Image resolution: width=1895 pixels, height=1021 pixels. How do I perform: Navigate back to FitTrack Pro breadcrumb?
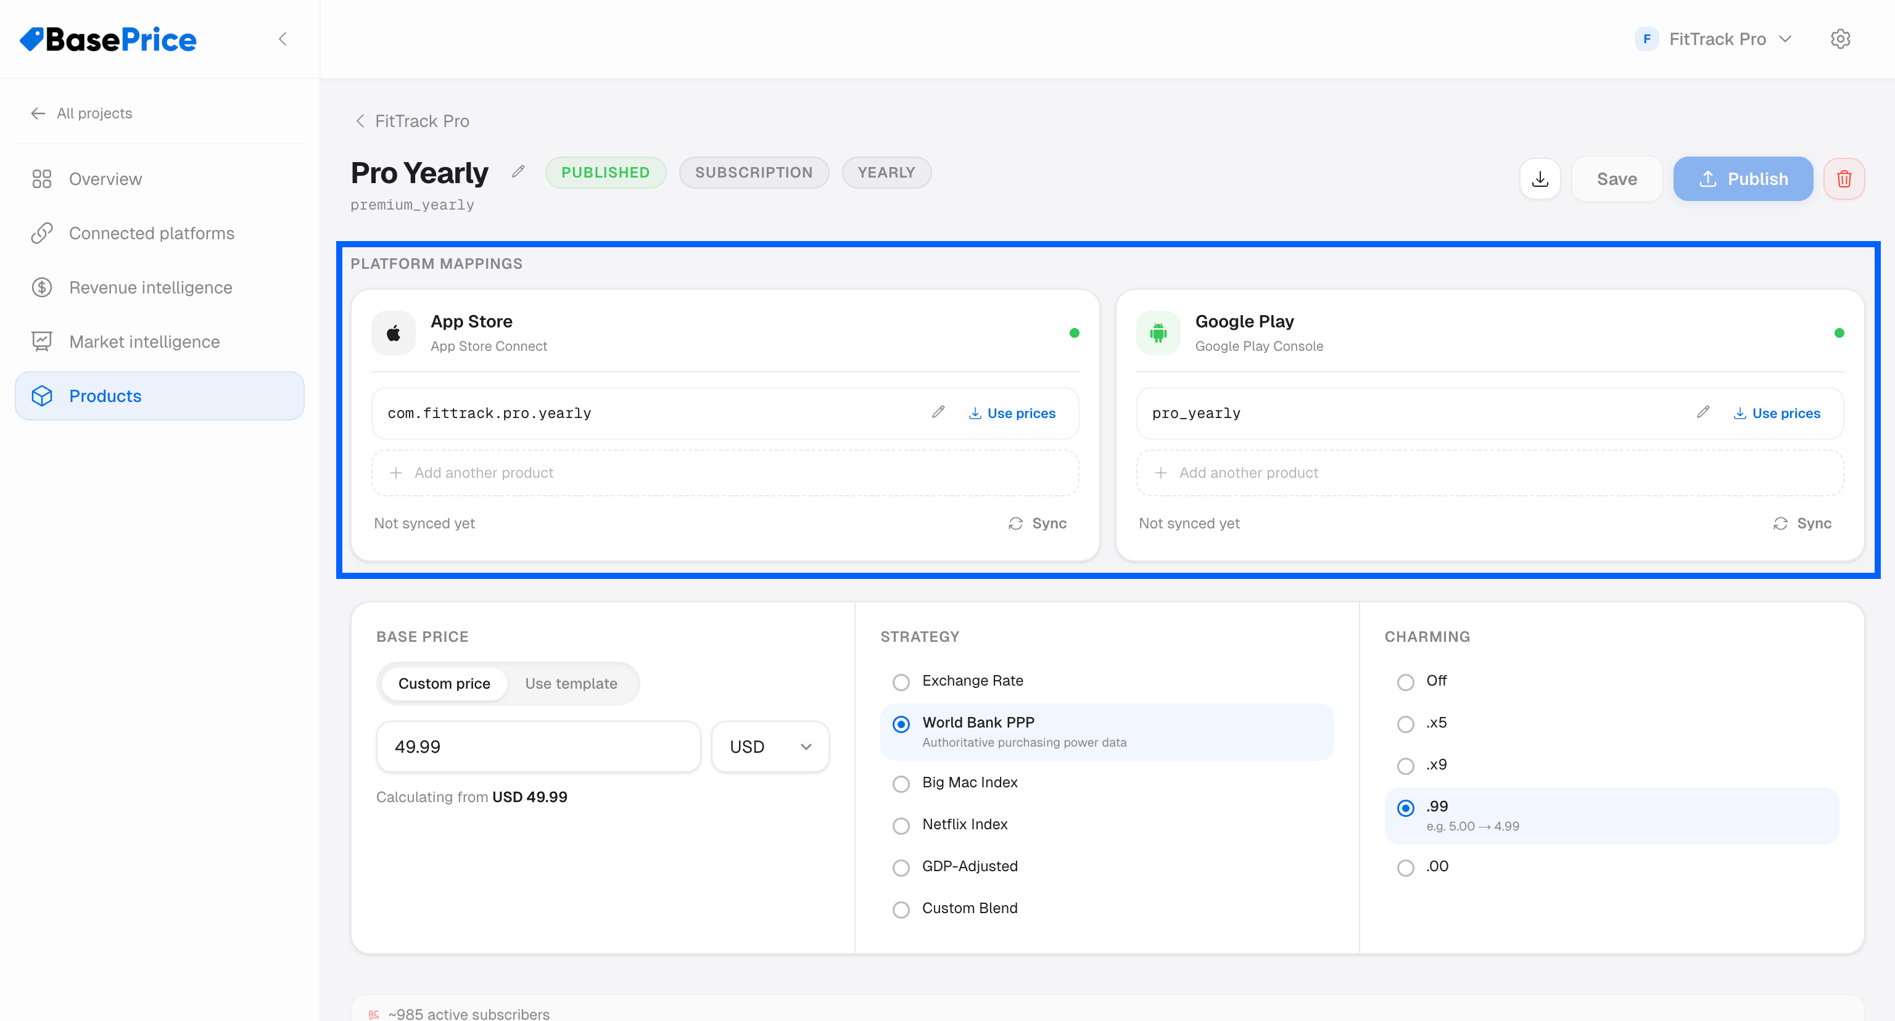tap(413, 121)
